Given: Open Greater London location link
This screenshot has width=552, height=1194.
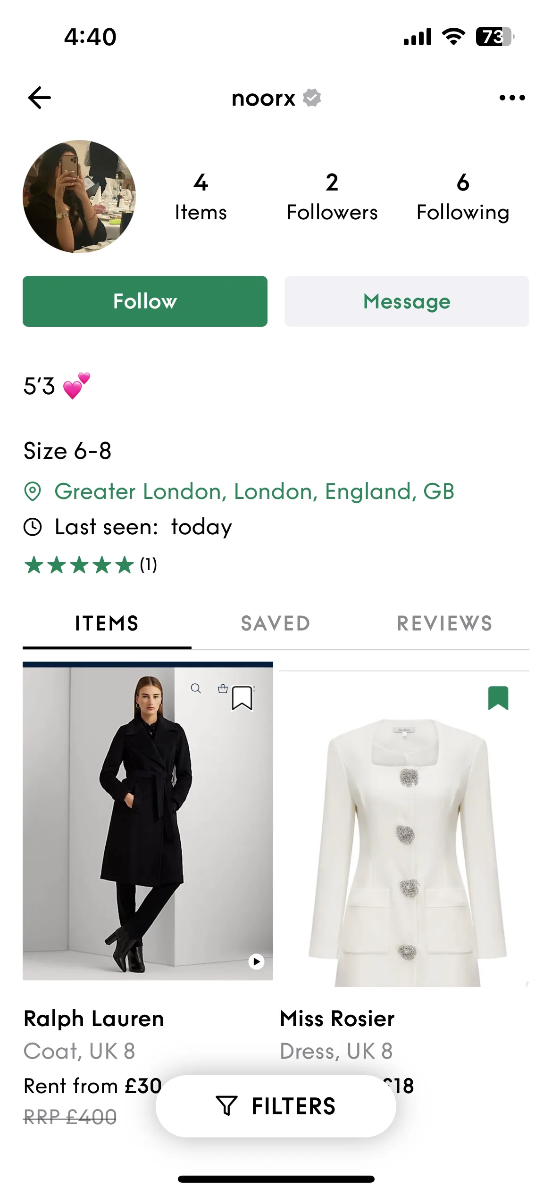Looking at the screenshot, I should (x=254, y=491).
